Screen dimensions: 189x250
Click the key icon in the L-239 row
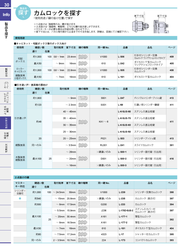83,192
